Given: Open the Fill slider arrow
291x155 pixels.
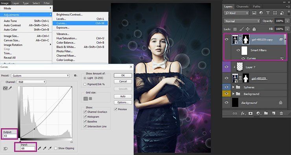Looking at the screenshot, I should 287,29.
